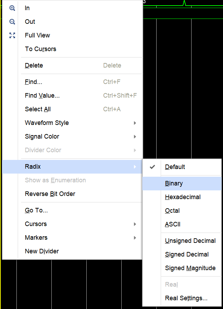Open the Signal Color submenu
The image size is (223, 309).
pyautogui.click(x=42, y=136)
